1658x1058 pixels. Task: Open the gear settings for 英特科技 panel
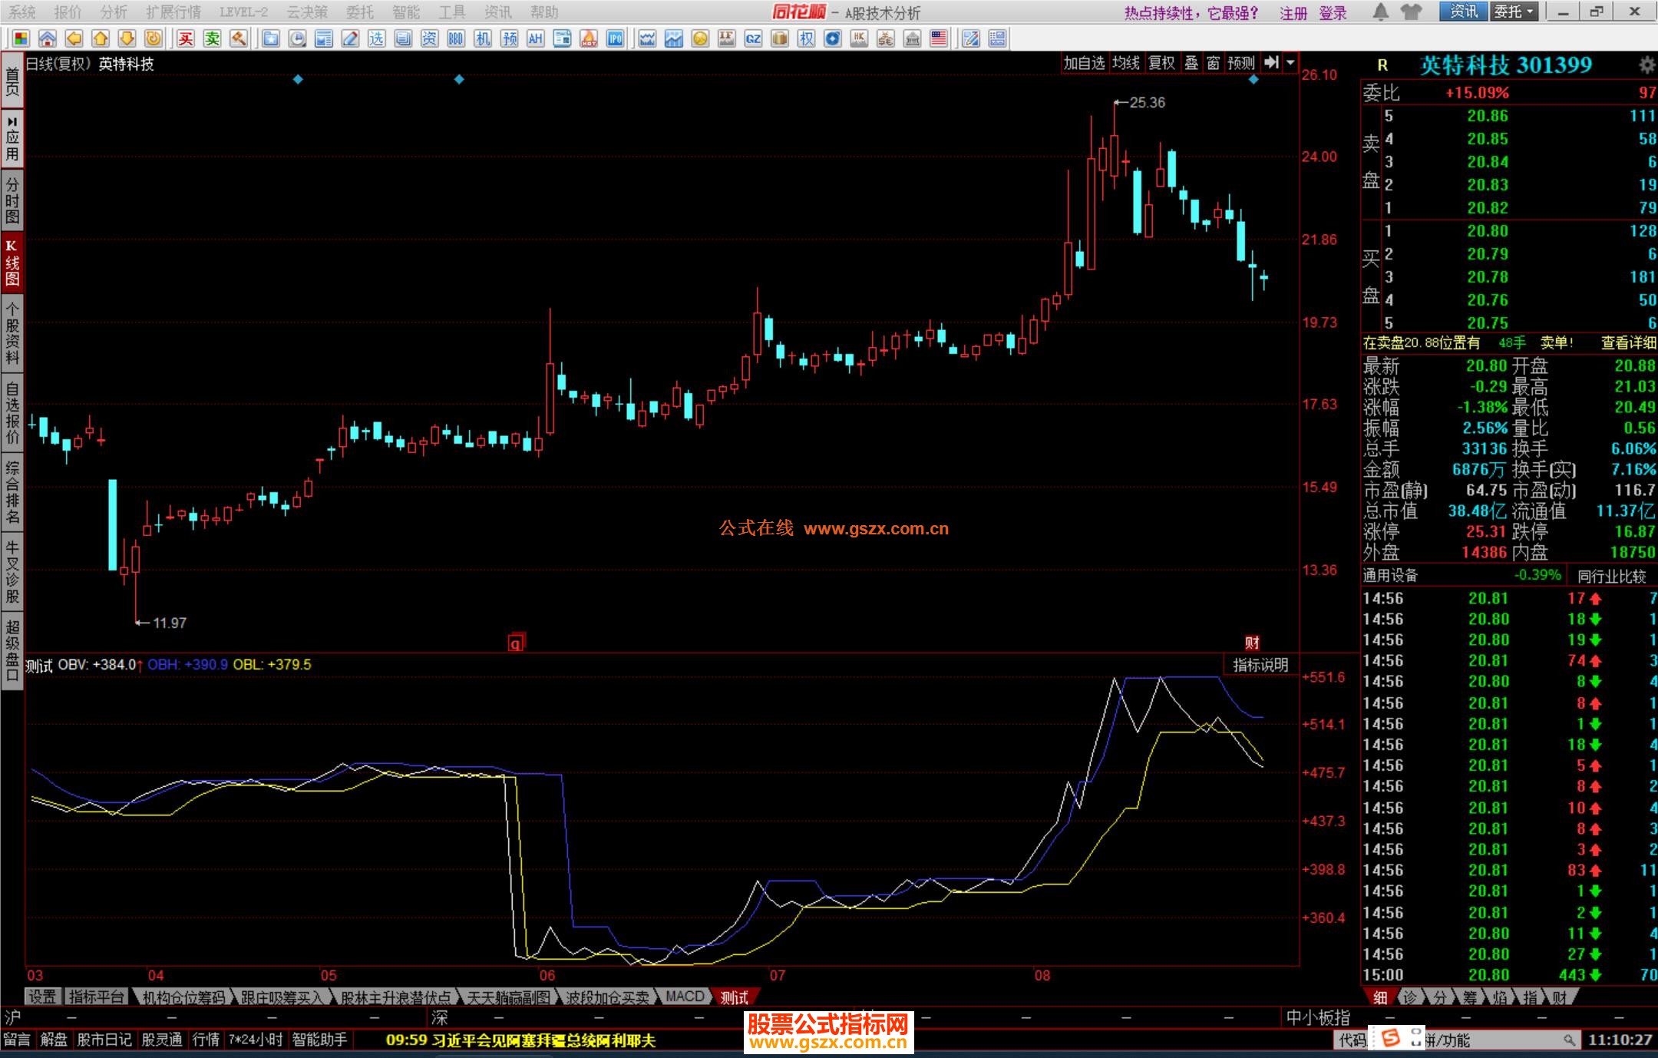click(1646, 65)
